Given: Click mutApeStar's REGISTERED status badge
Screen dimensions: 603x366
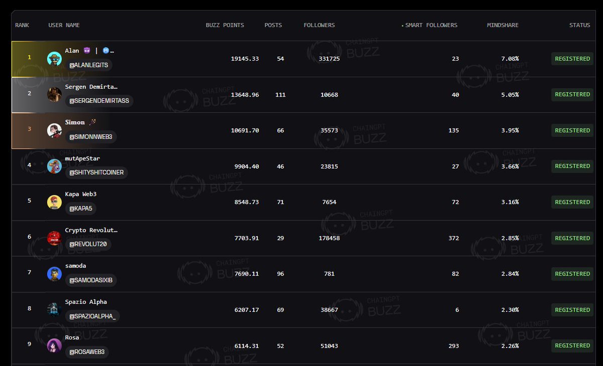Looking at the screenshot, I should (572, 166).
